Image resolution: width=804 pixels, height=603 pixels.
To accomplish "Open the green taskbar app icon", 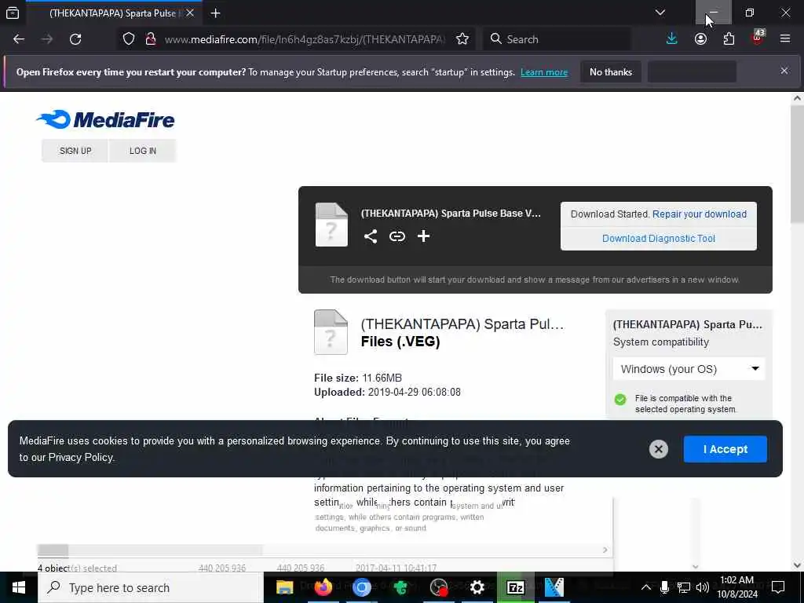I will coord(400,587).
